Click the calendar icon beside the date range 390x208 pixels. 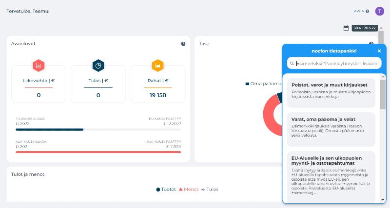click(346, 28)
